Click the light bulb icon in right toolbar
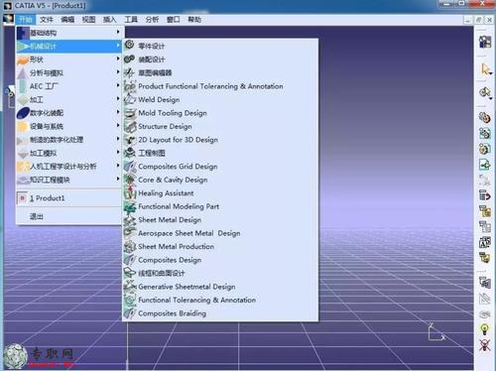Image resolution: width=496 pixels, height=371 pixels. 484,329
